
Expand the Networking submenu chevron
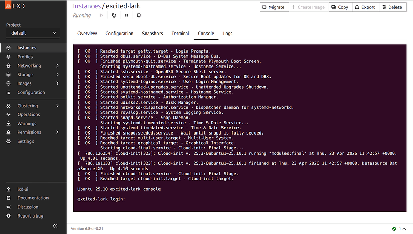(x=57, y=66)
